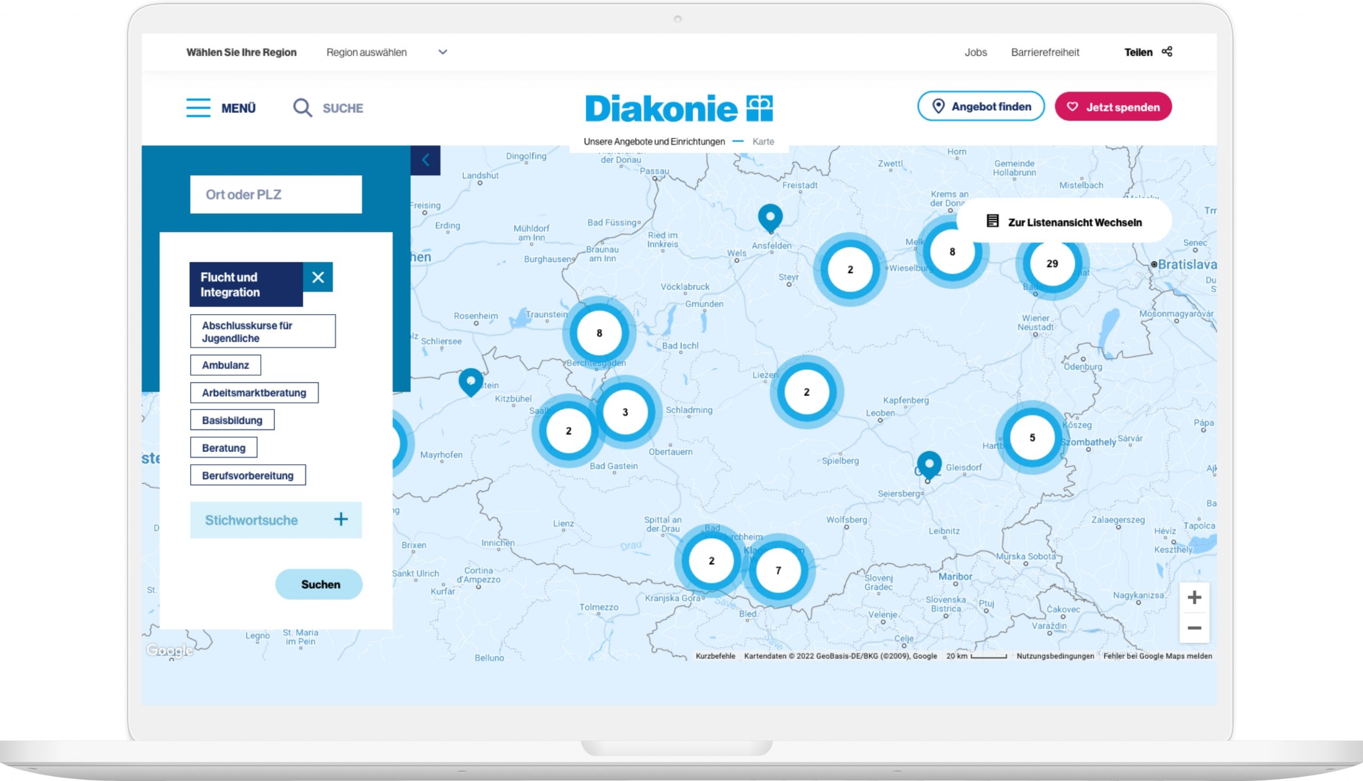Viewport: 1363px width, 781px height.
Task: Open cluster marker showing 5
Action: click(1031, 438)
